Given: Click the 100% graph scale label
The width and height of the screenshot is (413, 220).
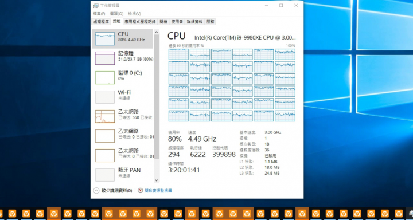Looking at the screenshot, I should point(290,46).
